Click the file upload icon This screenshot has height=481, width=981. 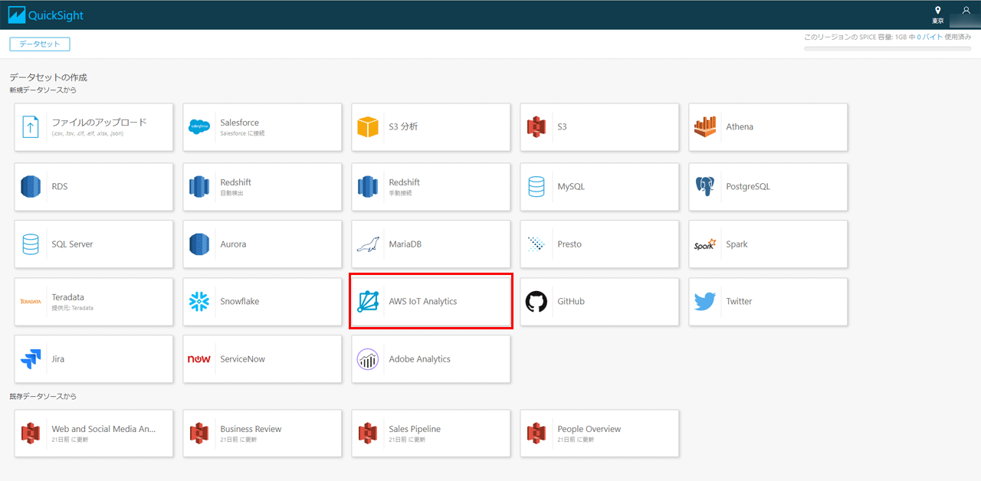click(30, 126)
